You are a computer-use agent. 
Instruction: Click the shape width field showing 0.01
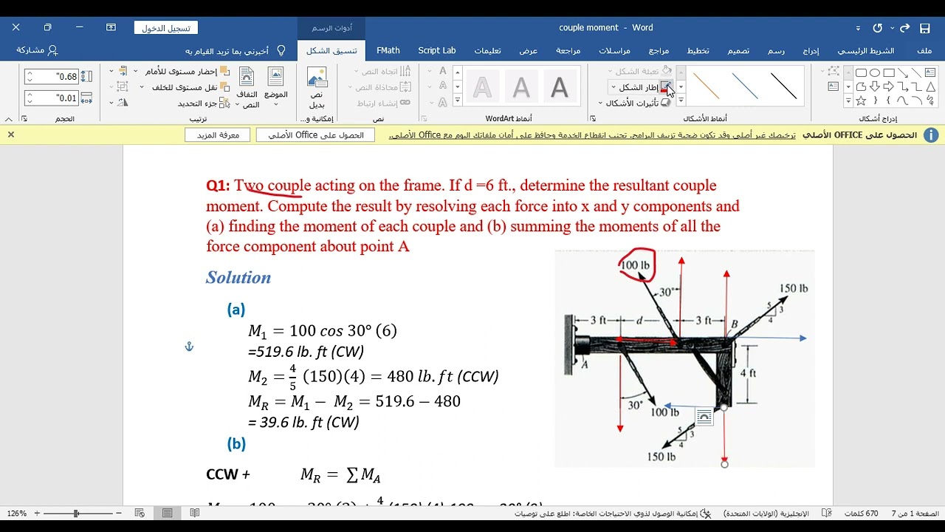[52, 98]
